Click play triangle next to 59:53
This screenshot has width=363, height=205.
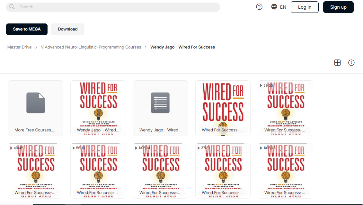(261, 85)
